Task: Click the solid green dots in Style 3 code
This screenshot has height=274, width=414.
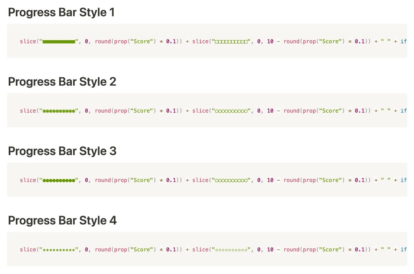Action: coord(59,180)
